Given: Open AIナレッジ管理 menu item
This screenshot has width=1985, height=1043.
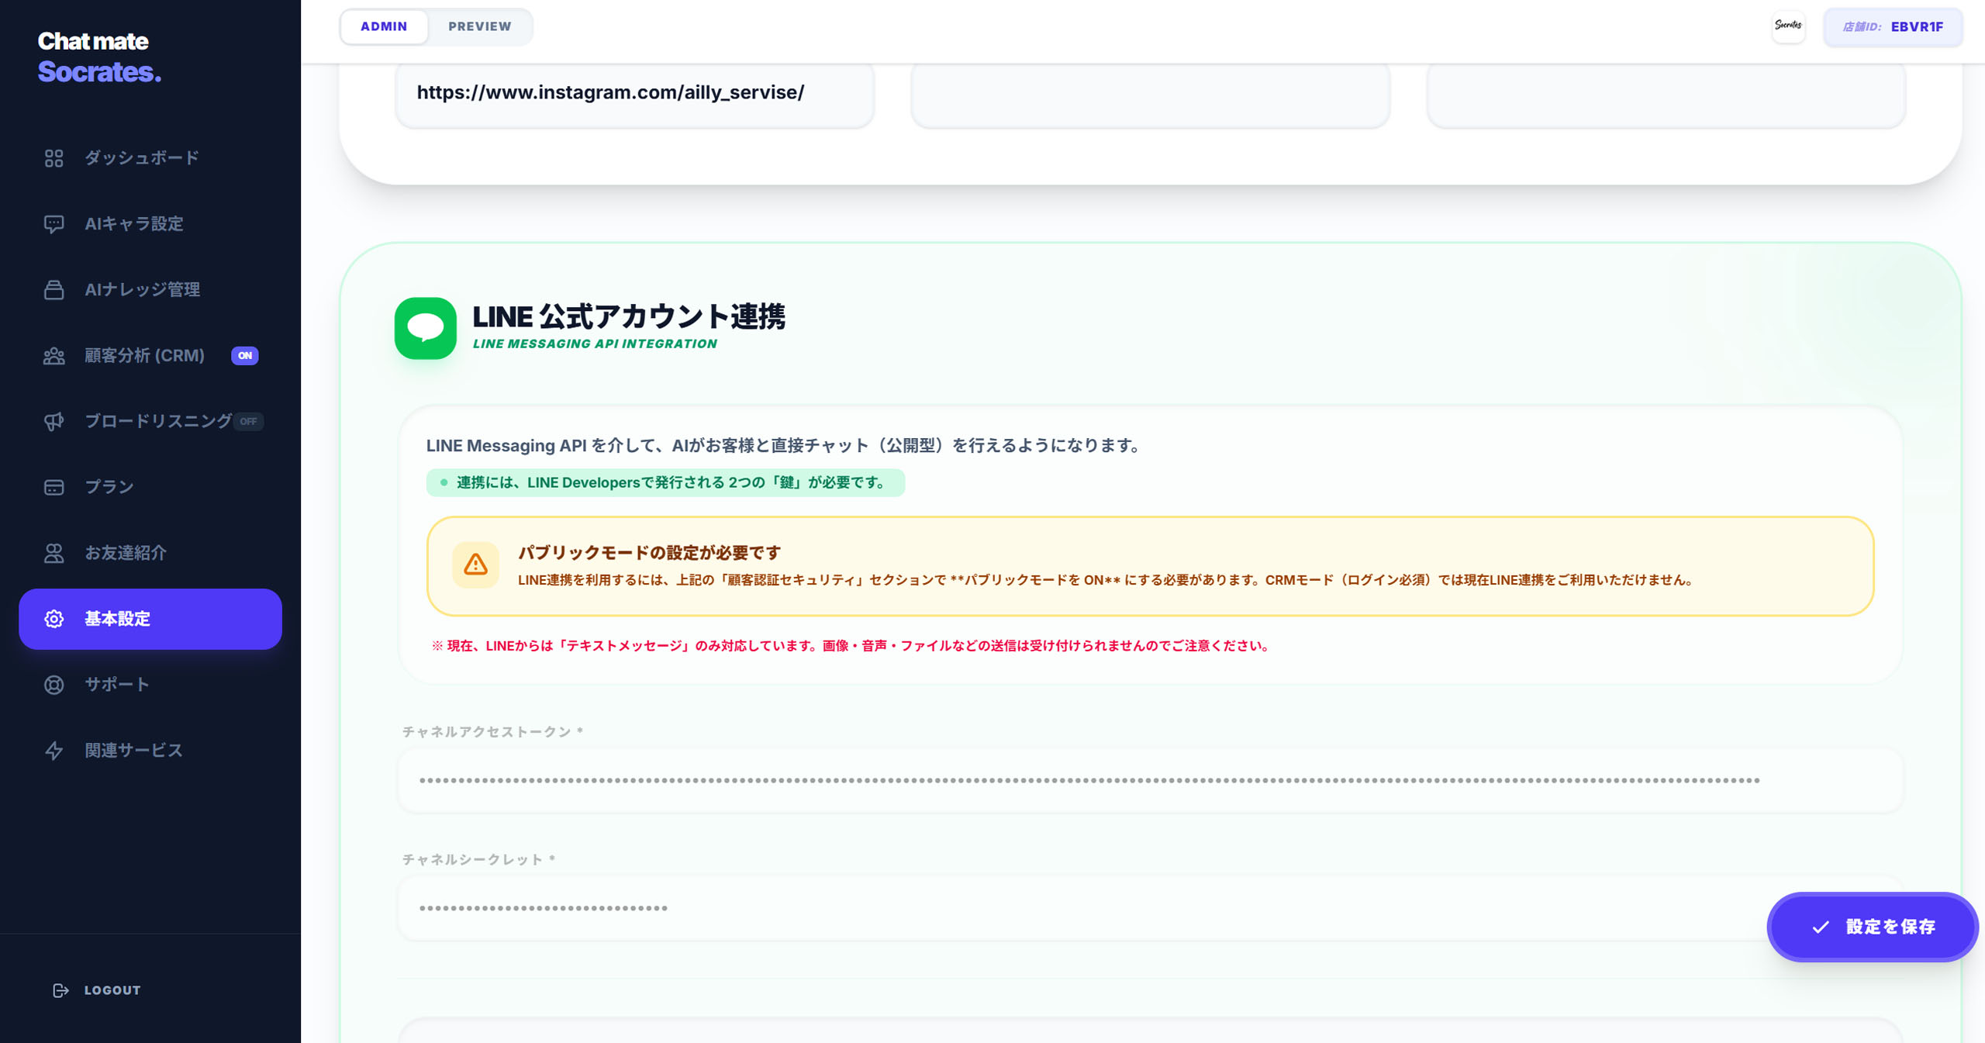Looking at the screenshot, I should click(150, 290).
